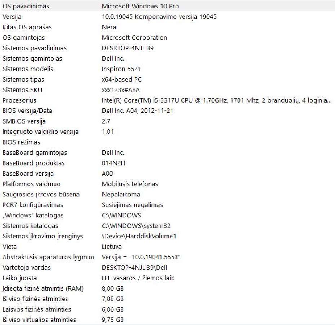Click the '1.01' controller version value
This screenshot has width=335, height=325.
(108, 132)
